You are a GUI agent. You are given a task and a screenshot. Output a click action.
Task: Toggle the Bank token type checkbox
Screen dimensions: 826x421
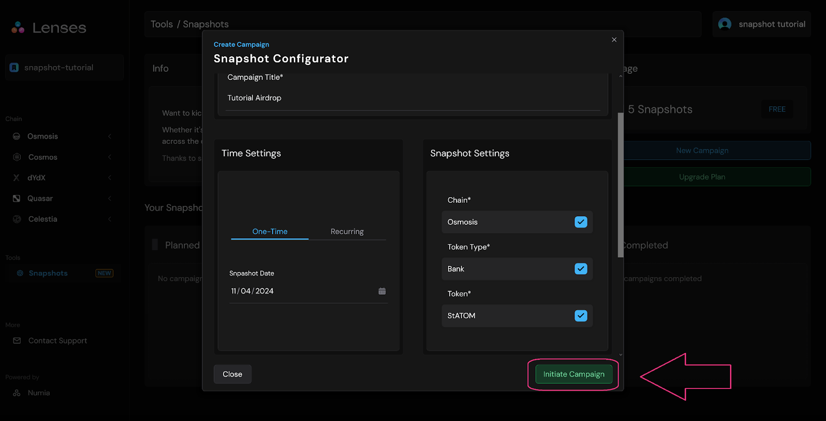[581, 269]
